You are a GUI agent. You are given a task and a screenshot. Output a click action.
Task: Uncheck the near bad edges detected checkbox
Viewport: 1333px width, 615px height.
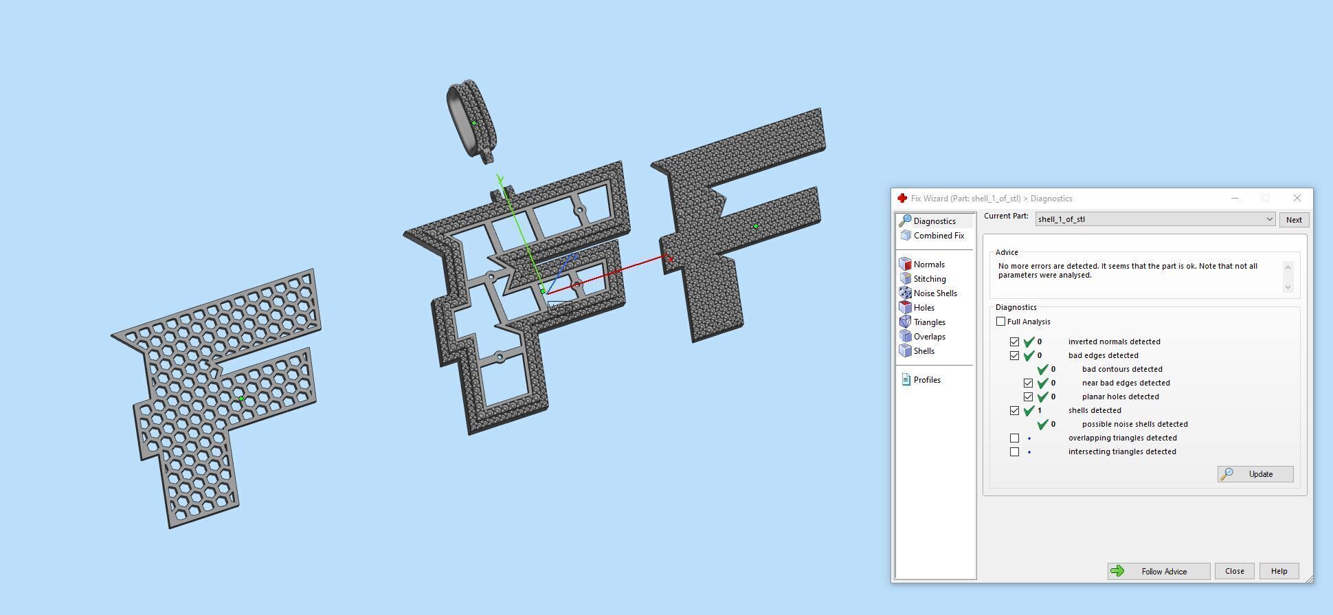[1028, 383]
